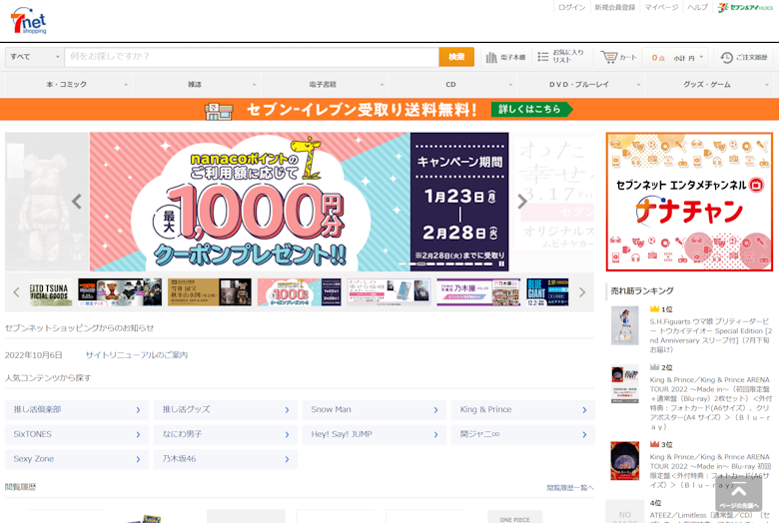The height and width of the screenshot is (523, 779).
Task: Open the ヘルプ page
Action: 697,7
